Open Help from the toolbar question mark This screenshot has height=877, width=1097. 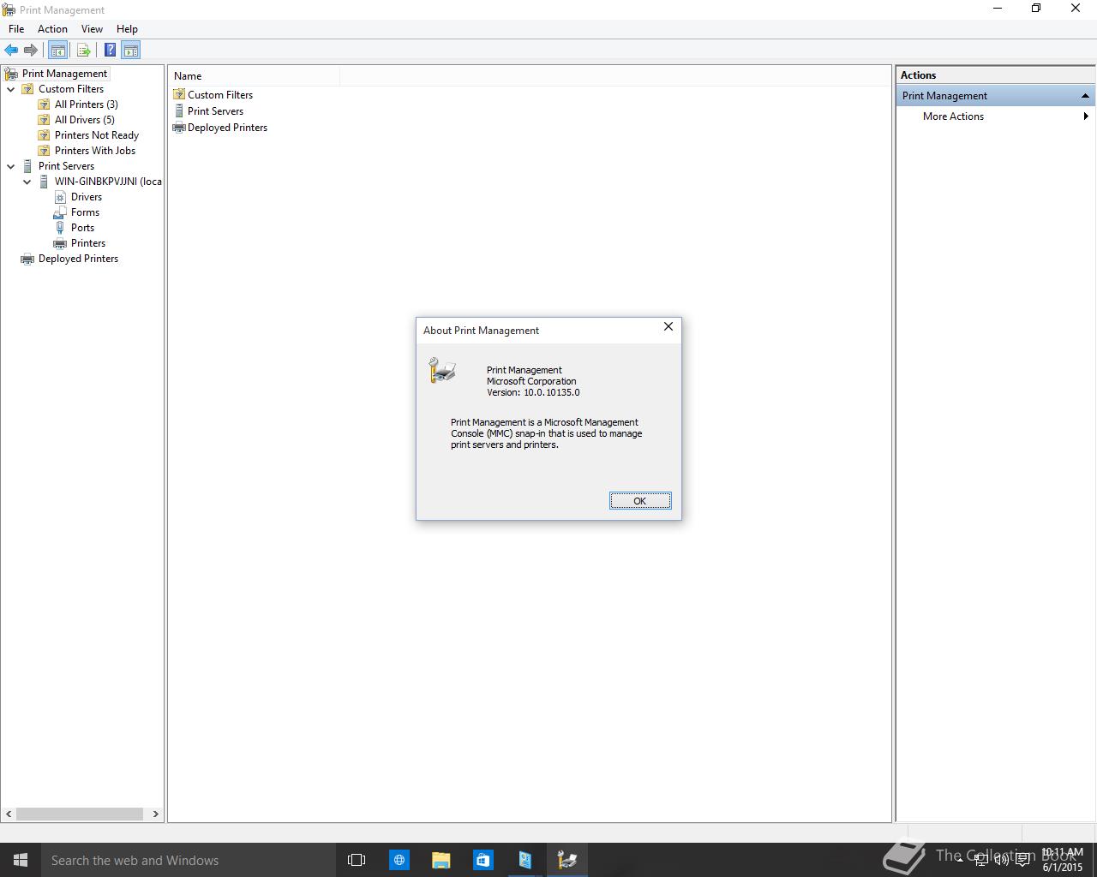pos(110,50)
